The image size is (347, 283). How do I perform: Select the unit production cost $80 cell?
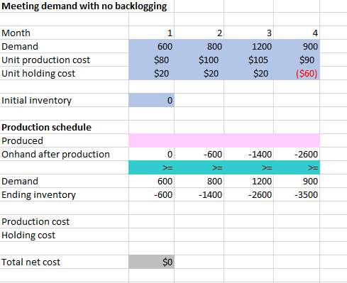152,60
